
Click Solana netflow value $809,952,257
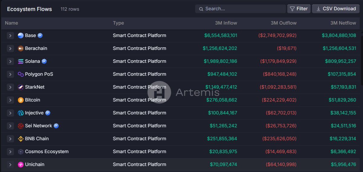coord(341,61)
